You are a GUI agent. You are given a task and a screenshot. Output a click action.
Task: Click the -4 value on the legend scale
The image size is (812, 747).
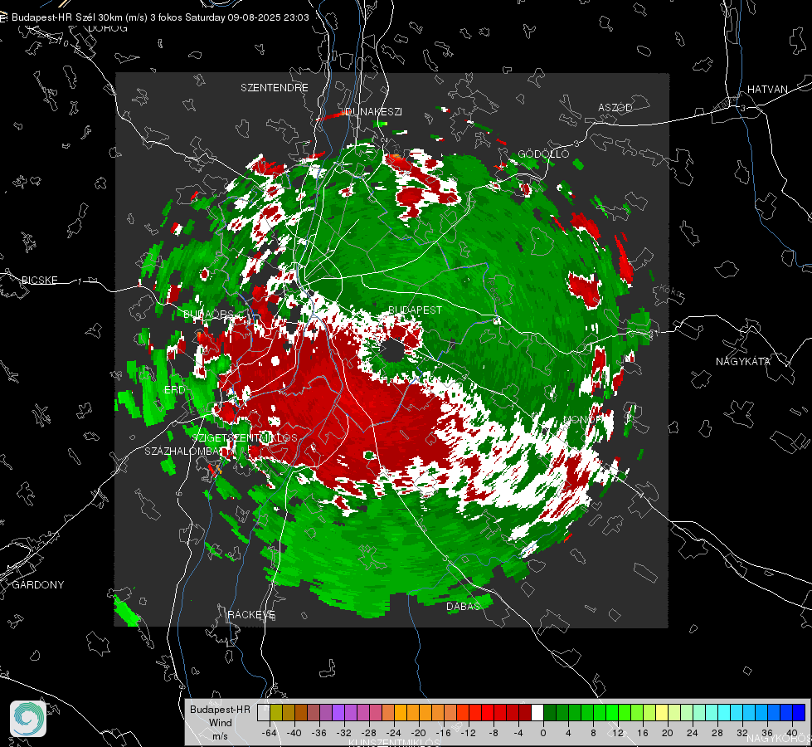(x=518, y=733)
